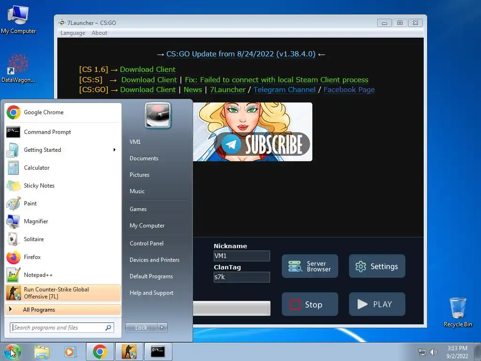Switch to Chrome on the taskbar

click(x=100, y=352)
